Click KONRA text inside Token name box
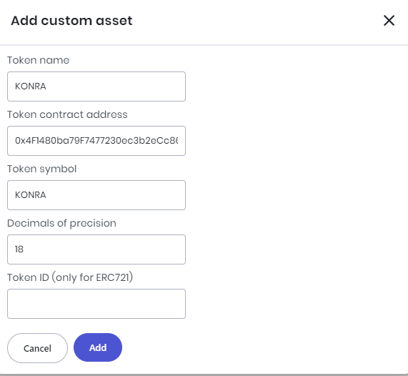408x376 pixels. [31, 86]
